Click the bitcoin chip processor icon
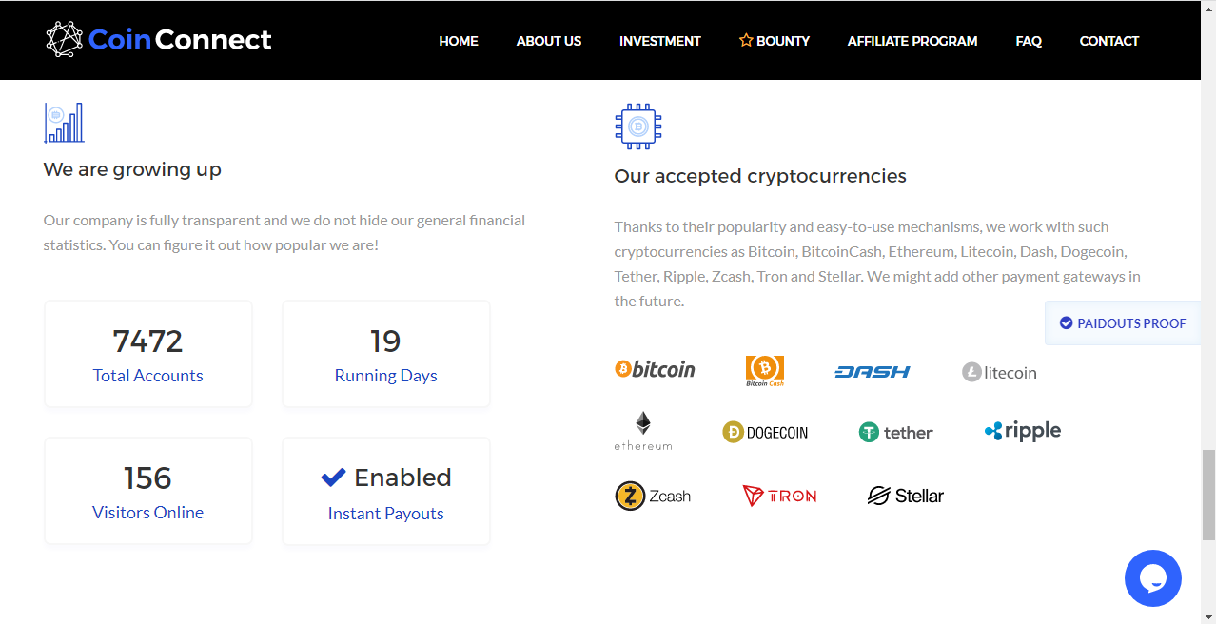The image size is (1216, 624). [x=638, y=127]
